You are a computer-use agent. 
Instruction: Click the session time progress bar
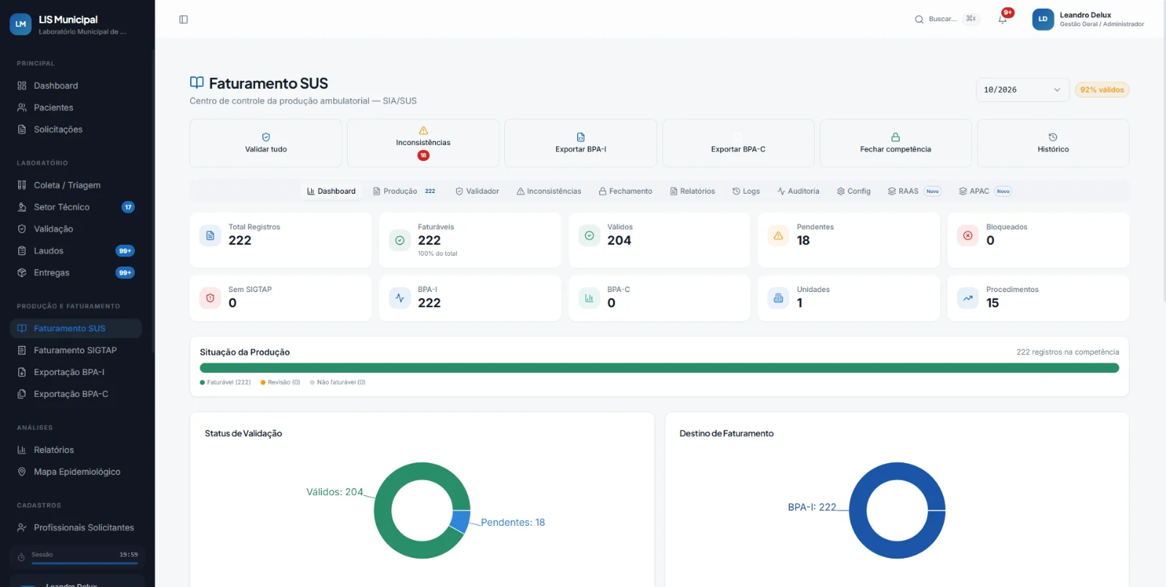85,563
